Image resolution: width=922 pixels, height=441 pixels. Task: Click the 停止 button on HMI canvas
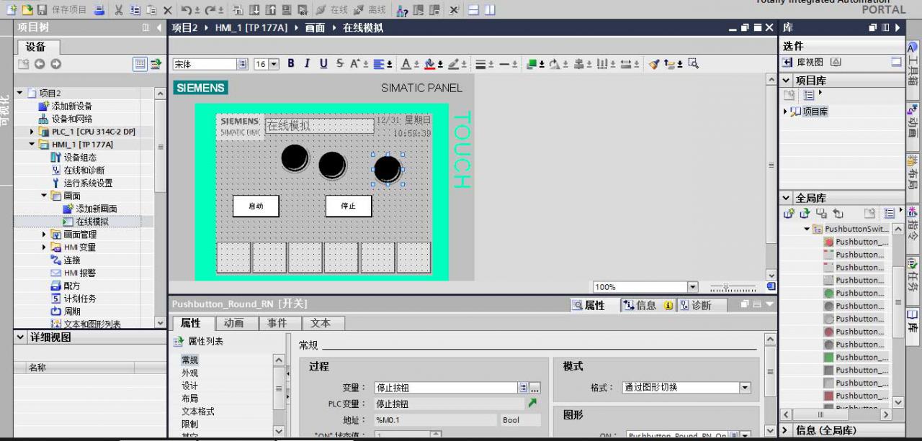click(x=349, y=206)
